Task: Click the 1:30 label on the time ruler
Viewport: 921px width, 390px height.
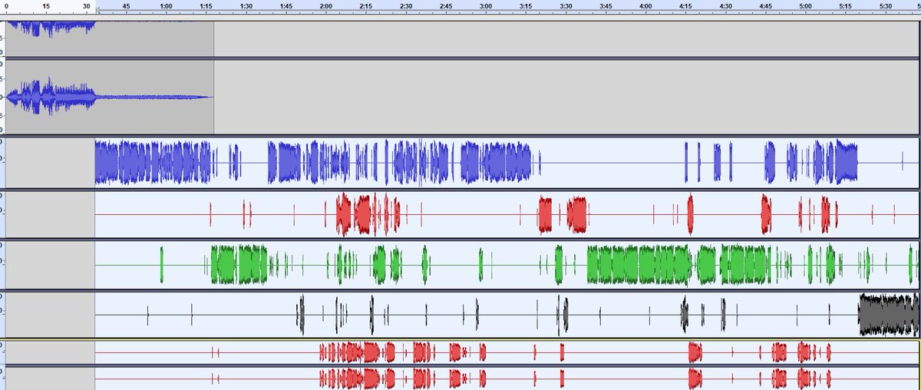Action: pos(246,5)
